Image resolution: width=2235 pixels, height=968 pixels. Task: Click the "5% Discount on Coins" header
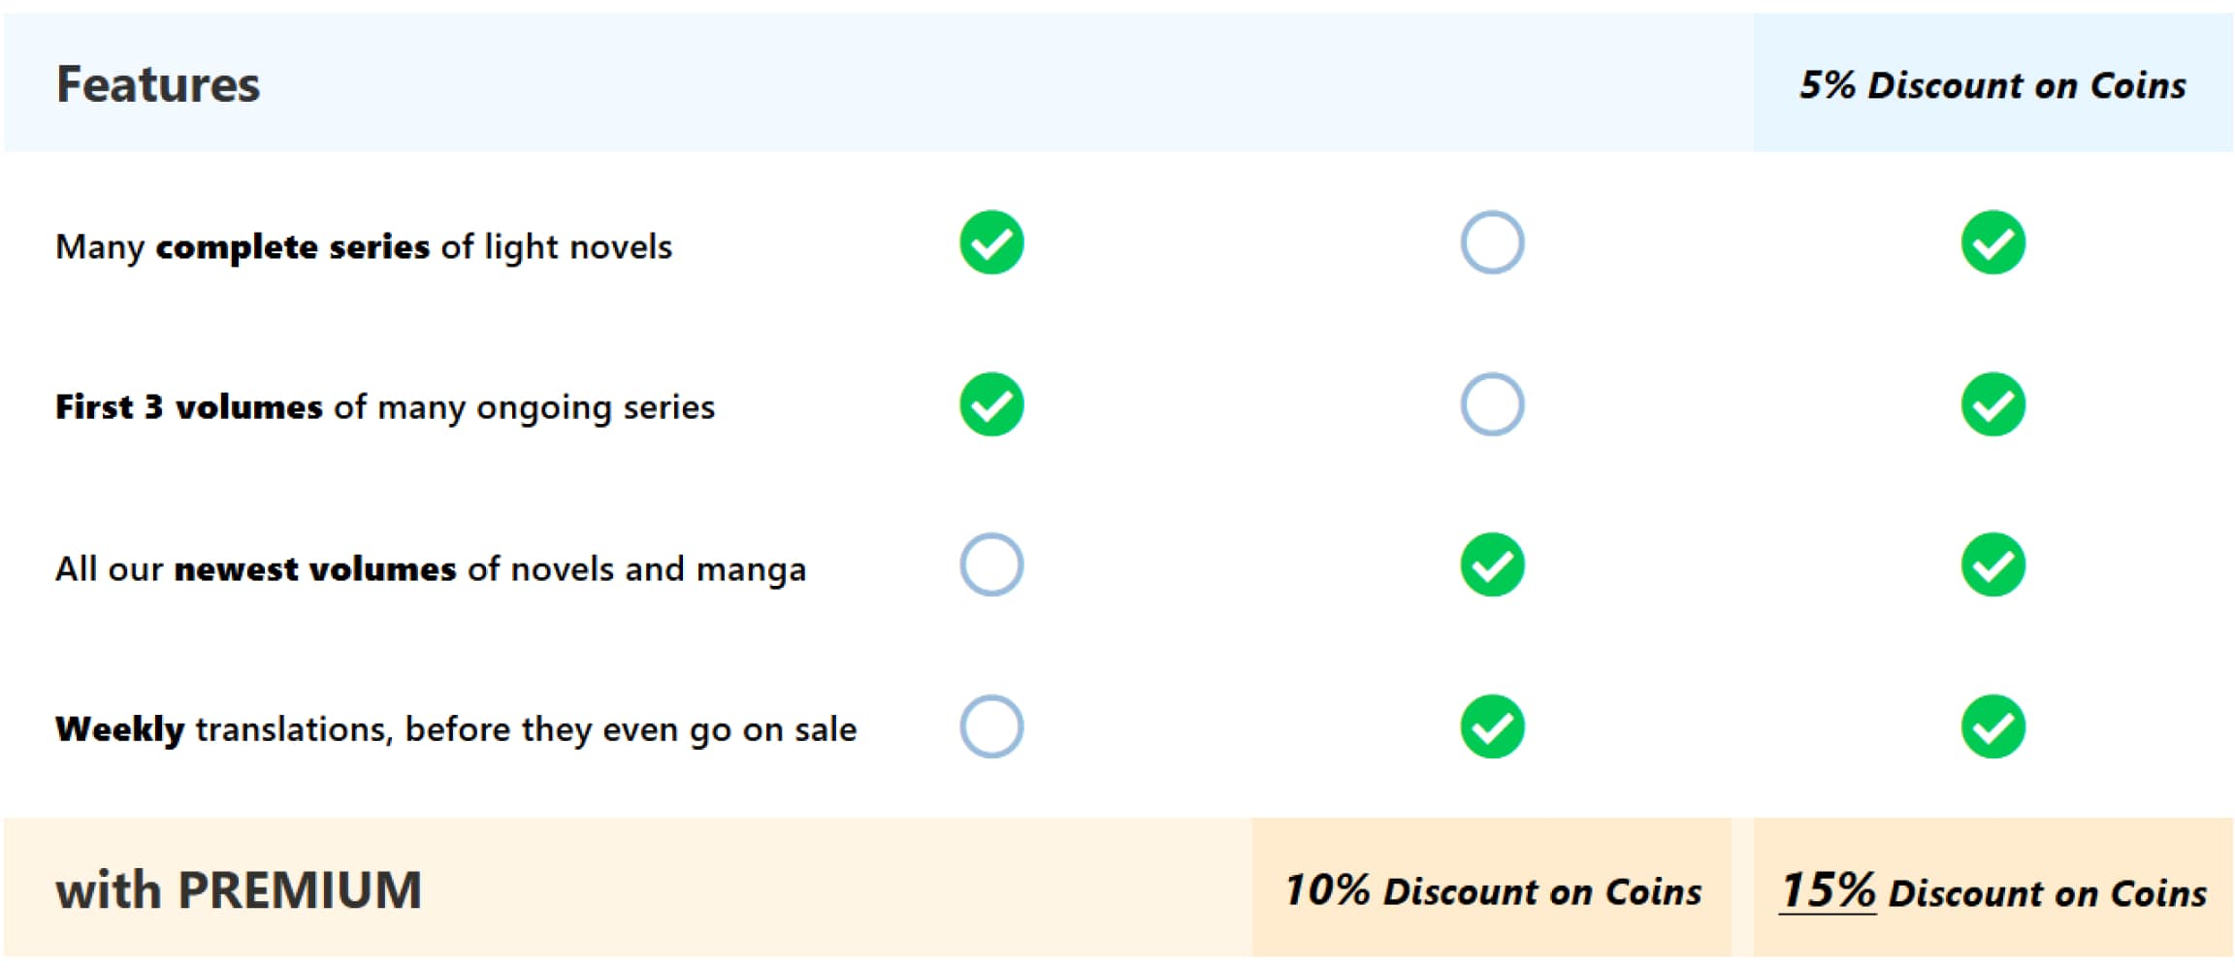(x=1992, y=85)
